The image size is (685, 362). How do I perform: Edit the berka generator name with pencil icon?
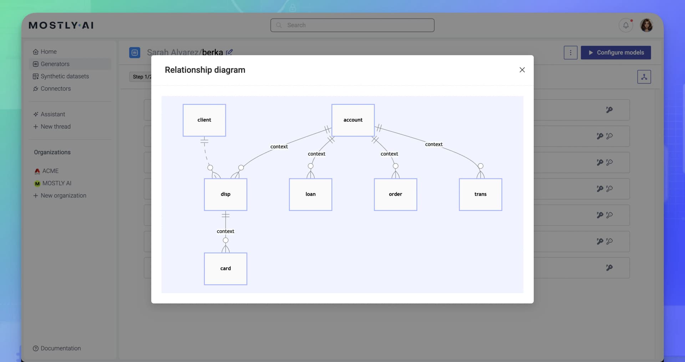[x=230, y=52]
